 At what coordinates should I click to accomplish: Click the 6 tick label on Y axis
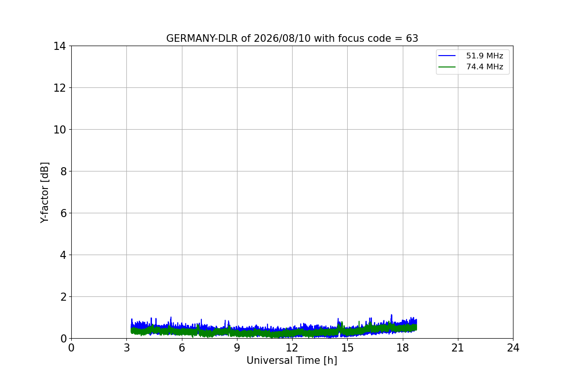[63, 213]
